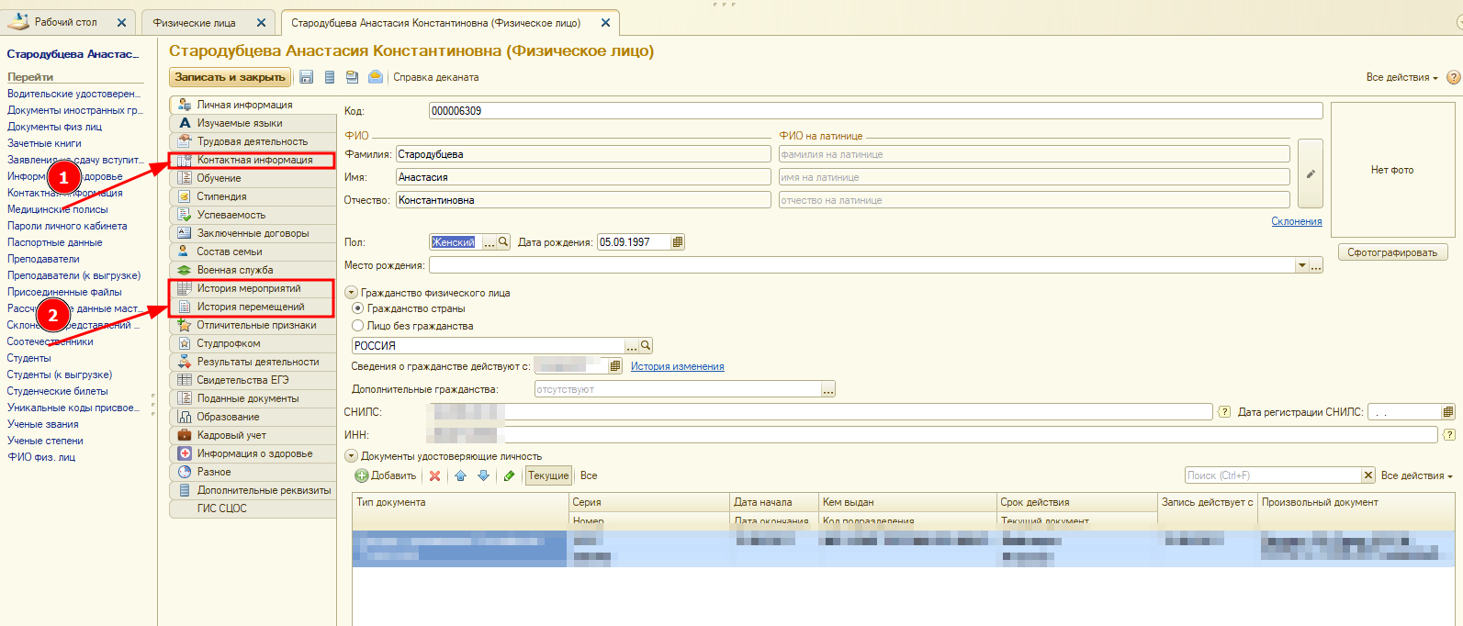Image resolution: width=1463 pixels, height=626 pixels.
Task: Select the Лицо без гражданства radio option
Action: 358,326
